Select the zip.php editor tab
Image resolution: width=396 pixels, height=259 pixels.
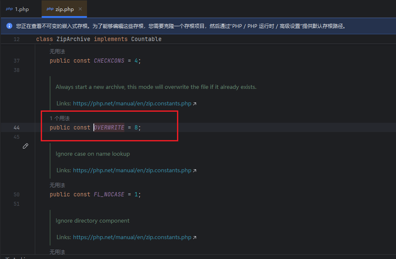coord(65,9)
